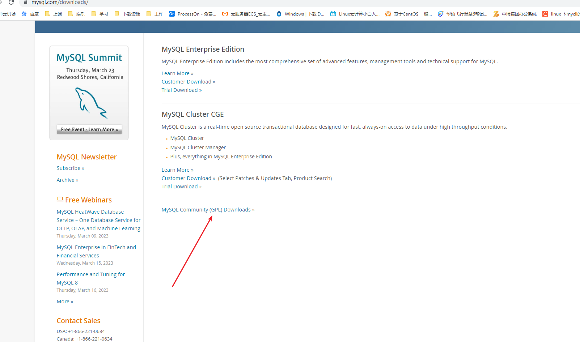This screenshot has width=580, height=342.
Task: Click the MySQL dolphin logo image
Action: [x=91, y=103]
